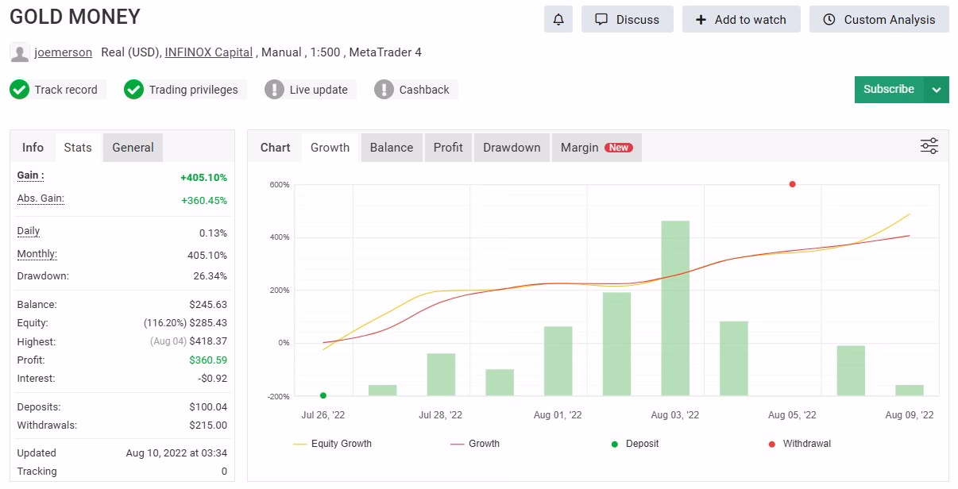Screen dimensions: 958x489
Task: Click the red withdrawal dot on chart
Action: coord(792,184)
